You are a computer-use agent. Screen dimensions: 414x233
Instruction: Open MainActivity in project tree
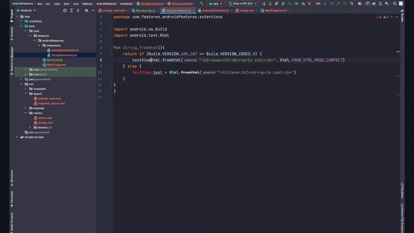pyautogui.click(x=54, y=60)
